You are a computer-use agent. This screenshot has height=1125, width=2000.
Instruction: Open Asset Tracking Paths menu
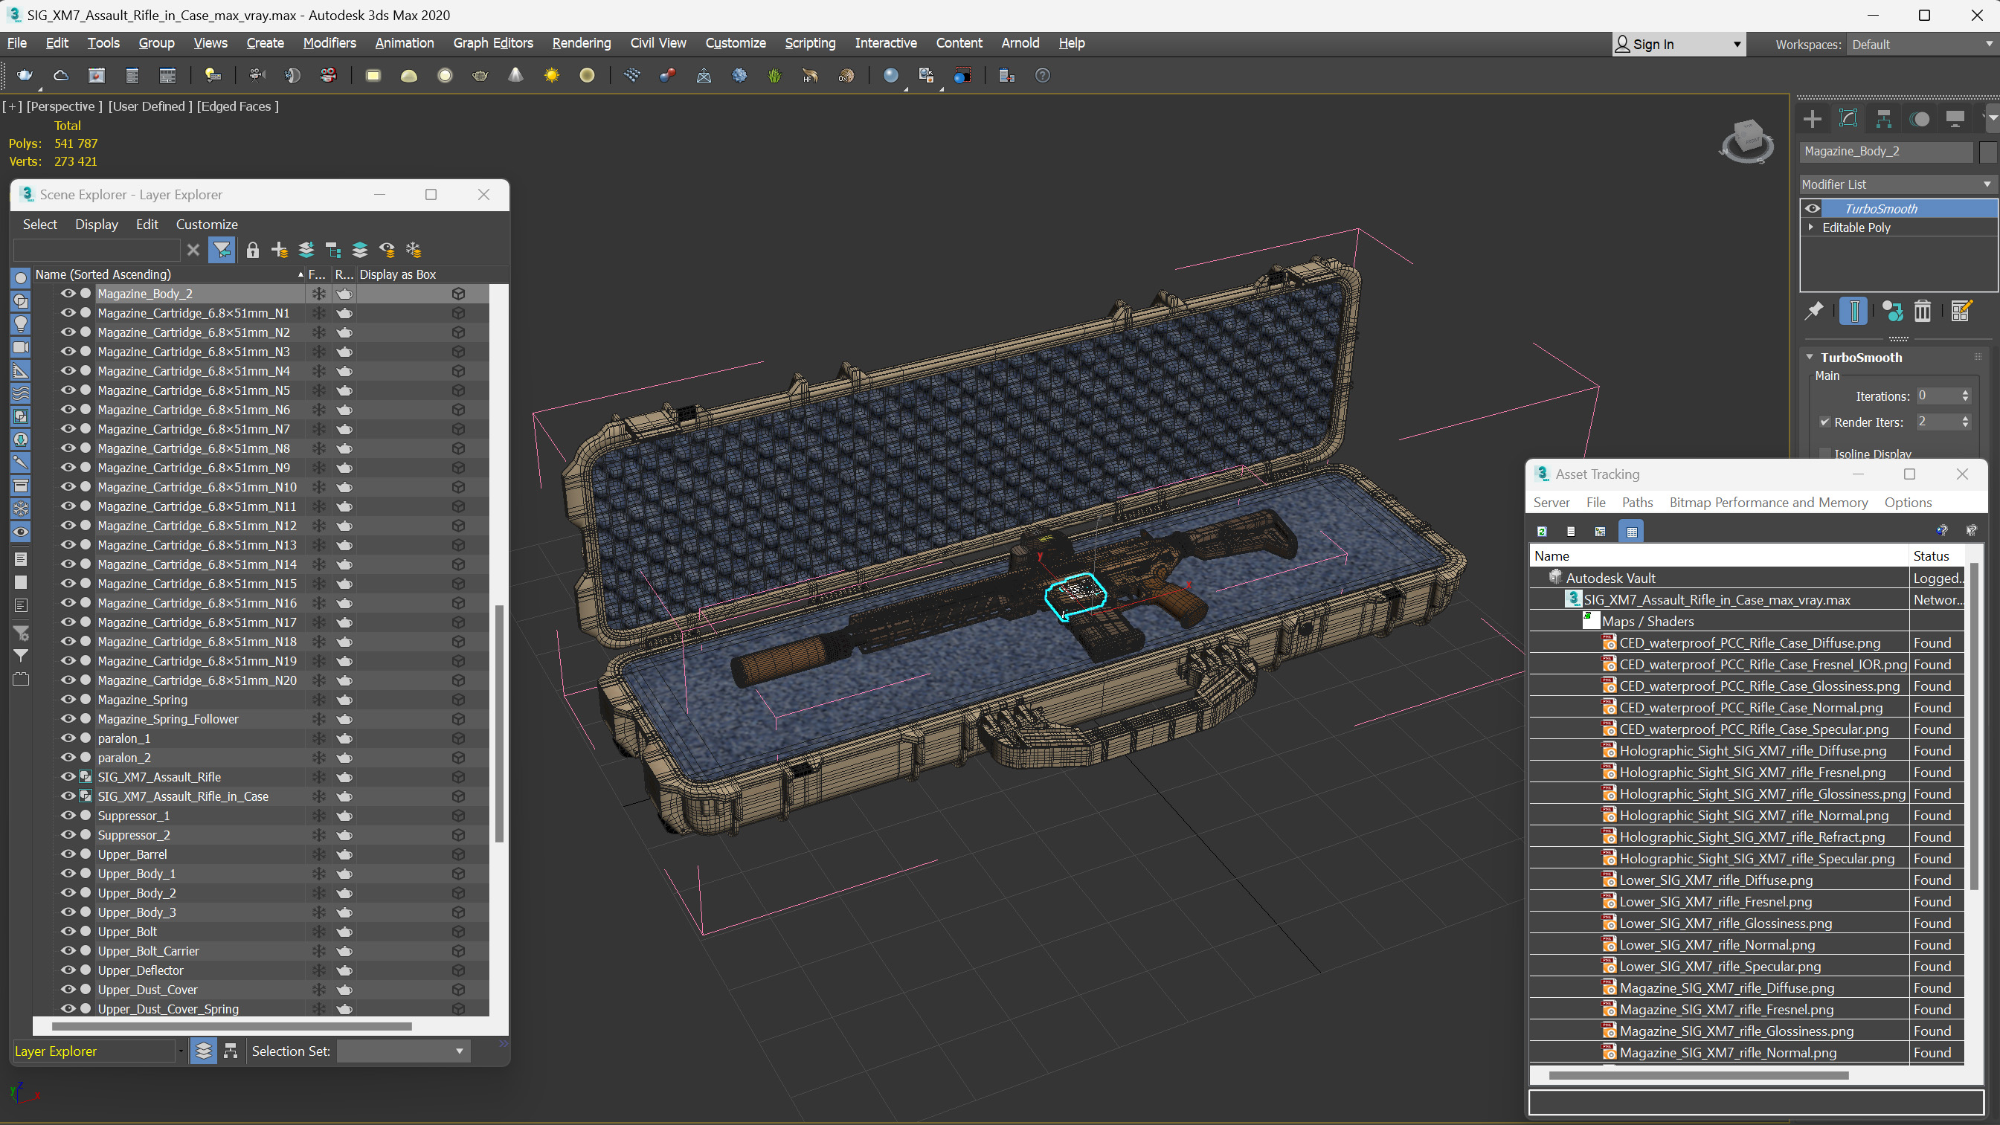coord(1636,503)
